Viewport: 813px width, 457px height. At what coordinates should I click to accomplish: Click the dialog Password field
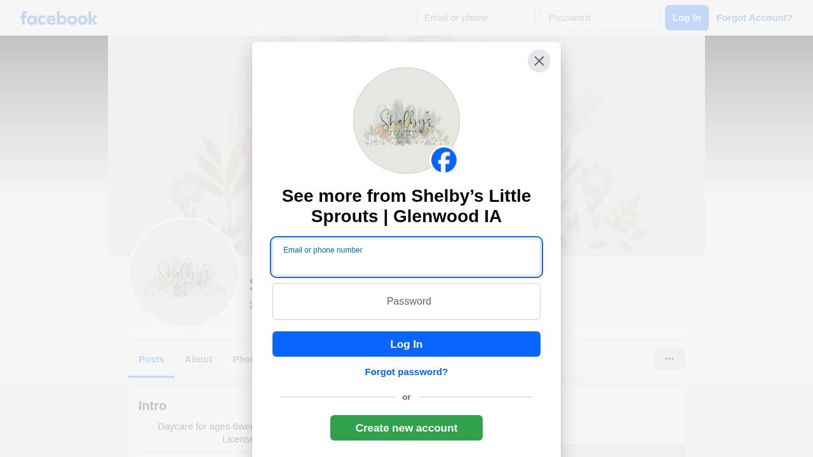point(406,301)
